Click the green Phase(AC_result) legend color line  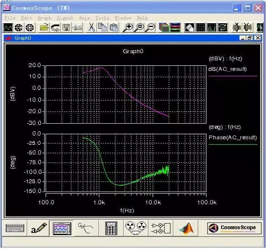[233, 144]
